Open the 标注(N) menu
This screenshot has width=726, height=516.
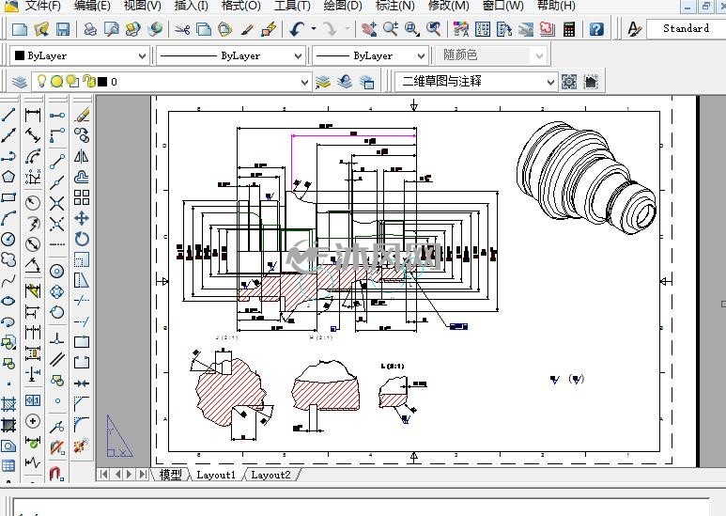(x=395, y=6)
